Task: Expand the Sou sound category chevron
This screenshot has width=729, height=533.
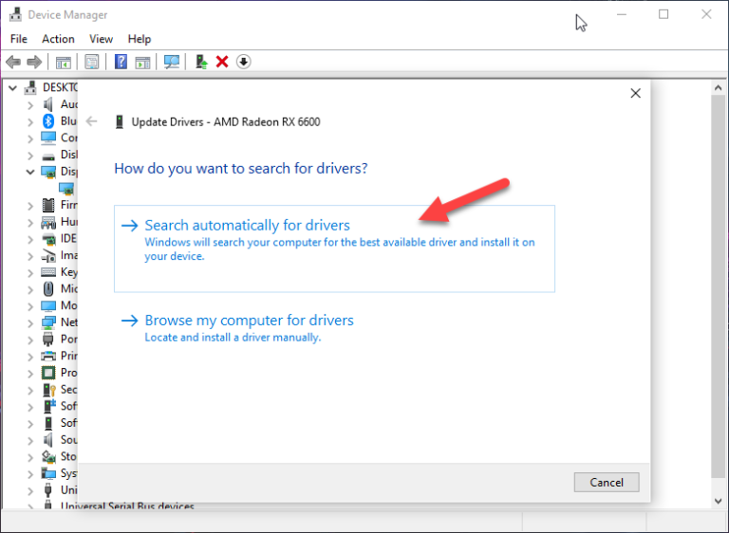Action: (30, 440)
